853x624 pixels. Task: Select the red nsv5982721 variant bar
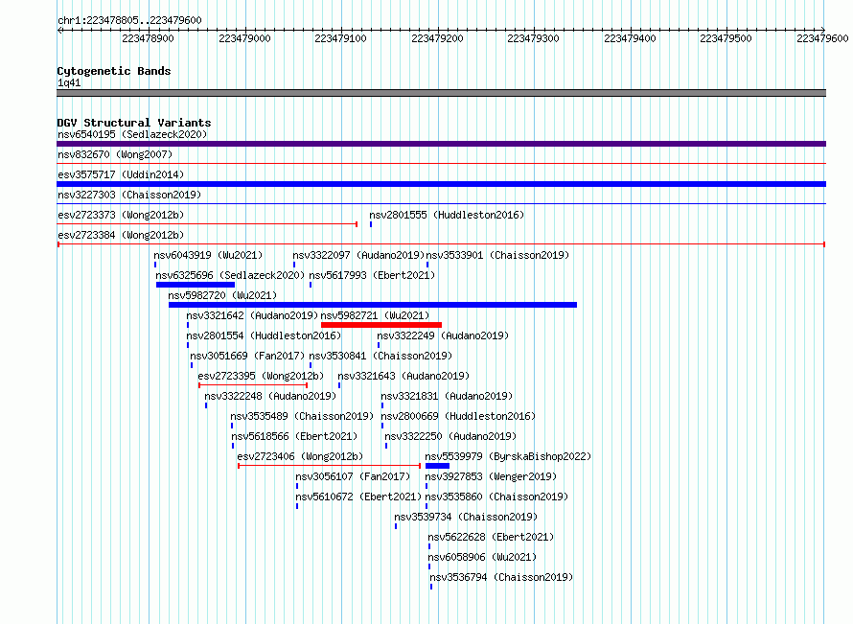(x=381, y=325)
